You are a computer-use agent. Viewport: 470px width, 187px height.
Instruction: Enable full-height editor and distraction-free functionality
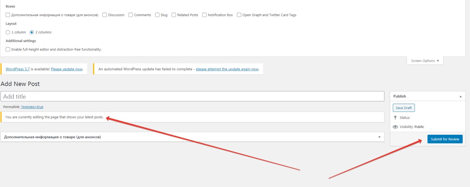click(8, 49)
